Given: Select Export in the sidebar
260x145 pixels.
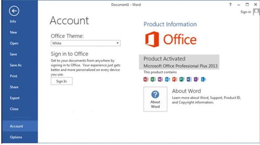Looking at the screenshot, I should coord(15,98).
